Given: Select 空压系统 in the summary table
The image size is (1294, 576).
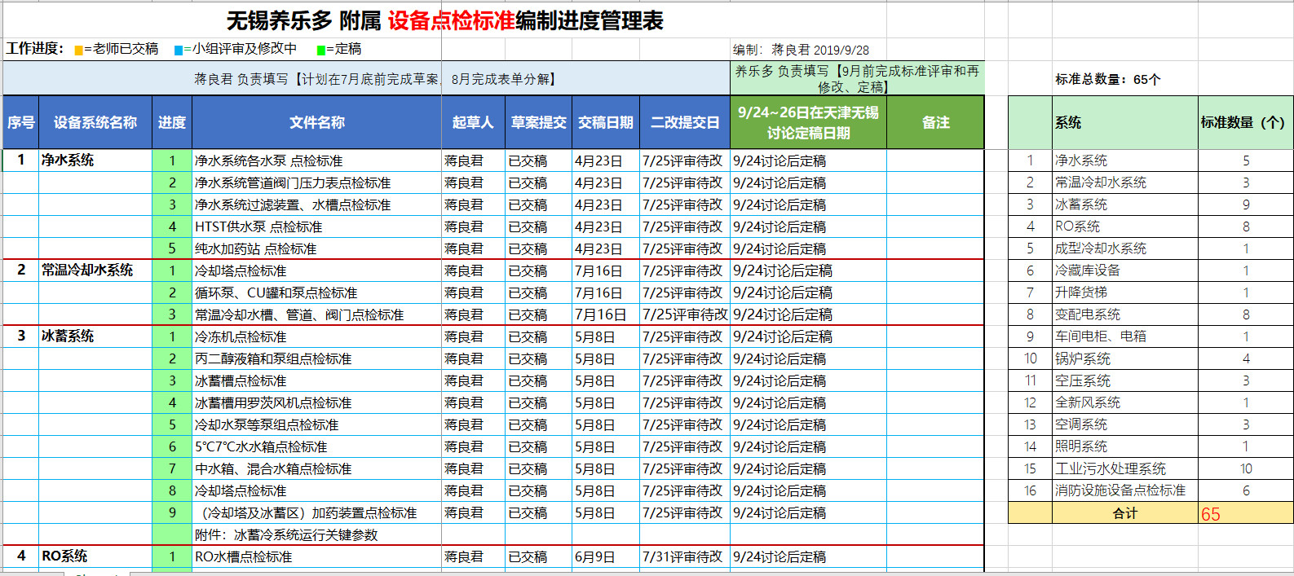Looking at the screenshot, I should click(1125, 380).
